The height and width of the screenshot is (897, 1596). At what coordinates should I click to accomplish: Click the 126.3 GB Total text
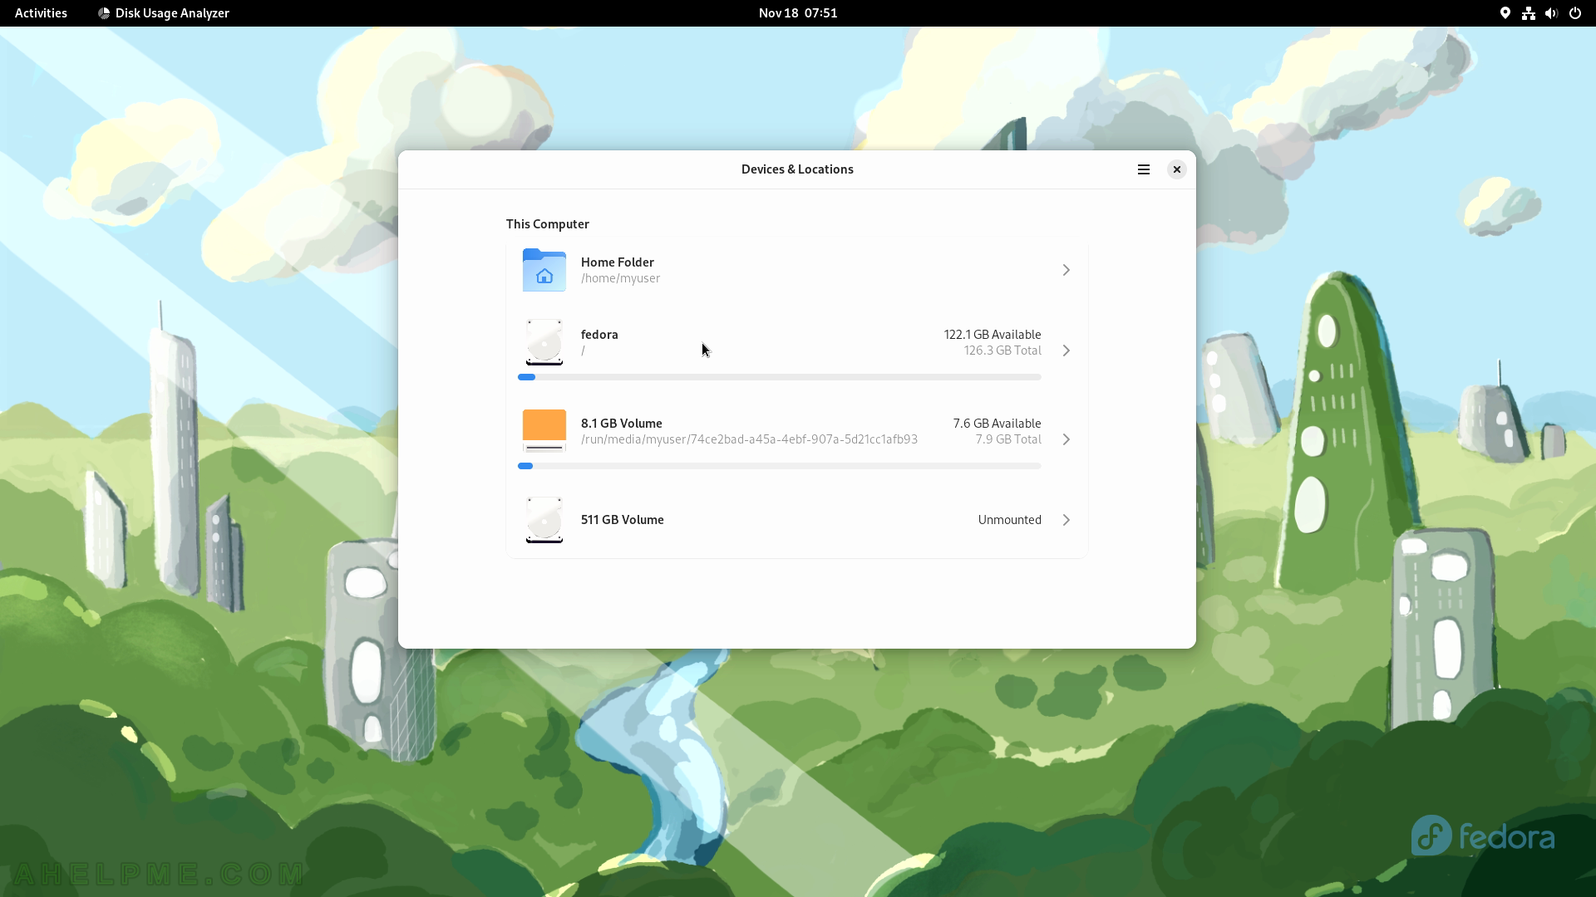coord(1002,350)
